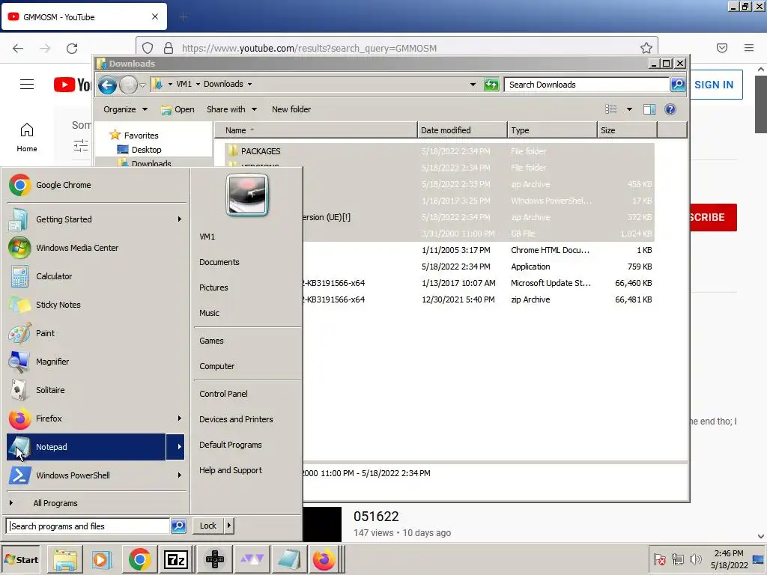The width and height of the screenshot is (767, 575).
Task: Open the shutdown options arrow next to Lock
Action: 229,526
